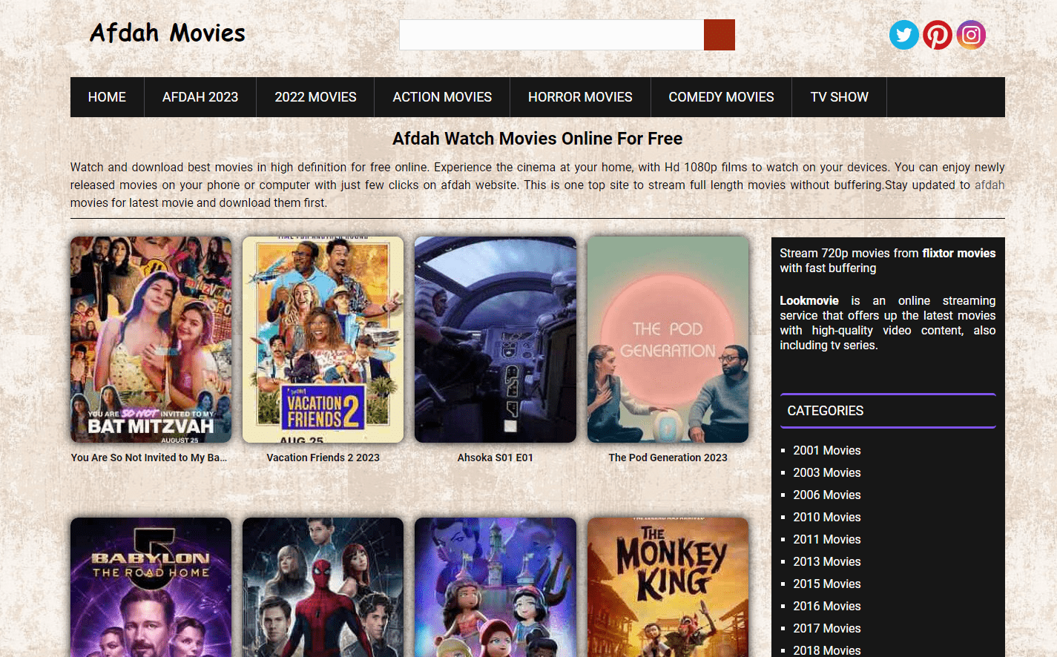Click 'The Pod Generation 2023' title

click(x=668, y=458)
